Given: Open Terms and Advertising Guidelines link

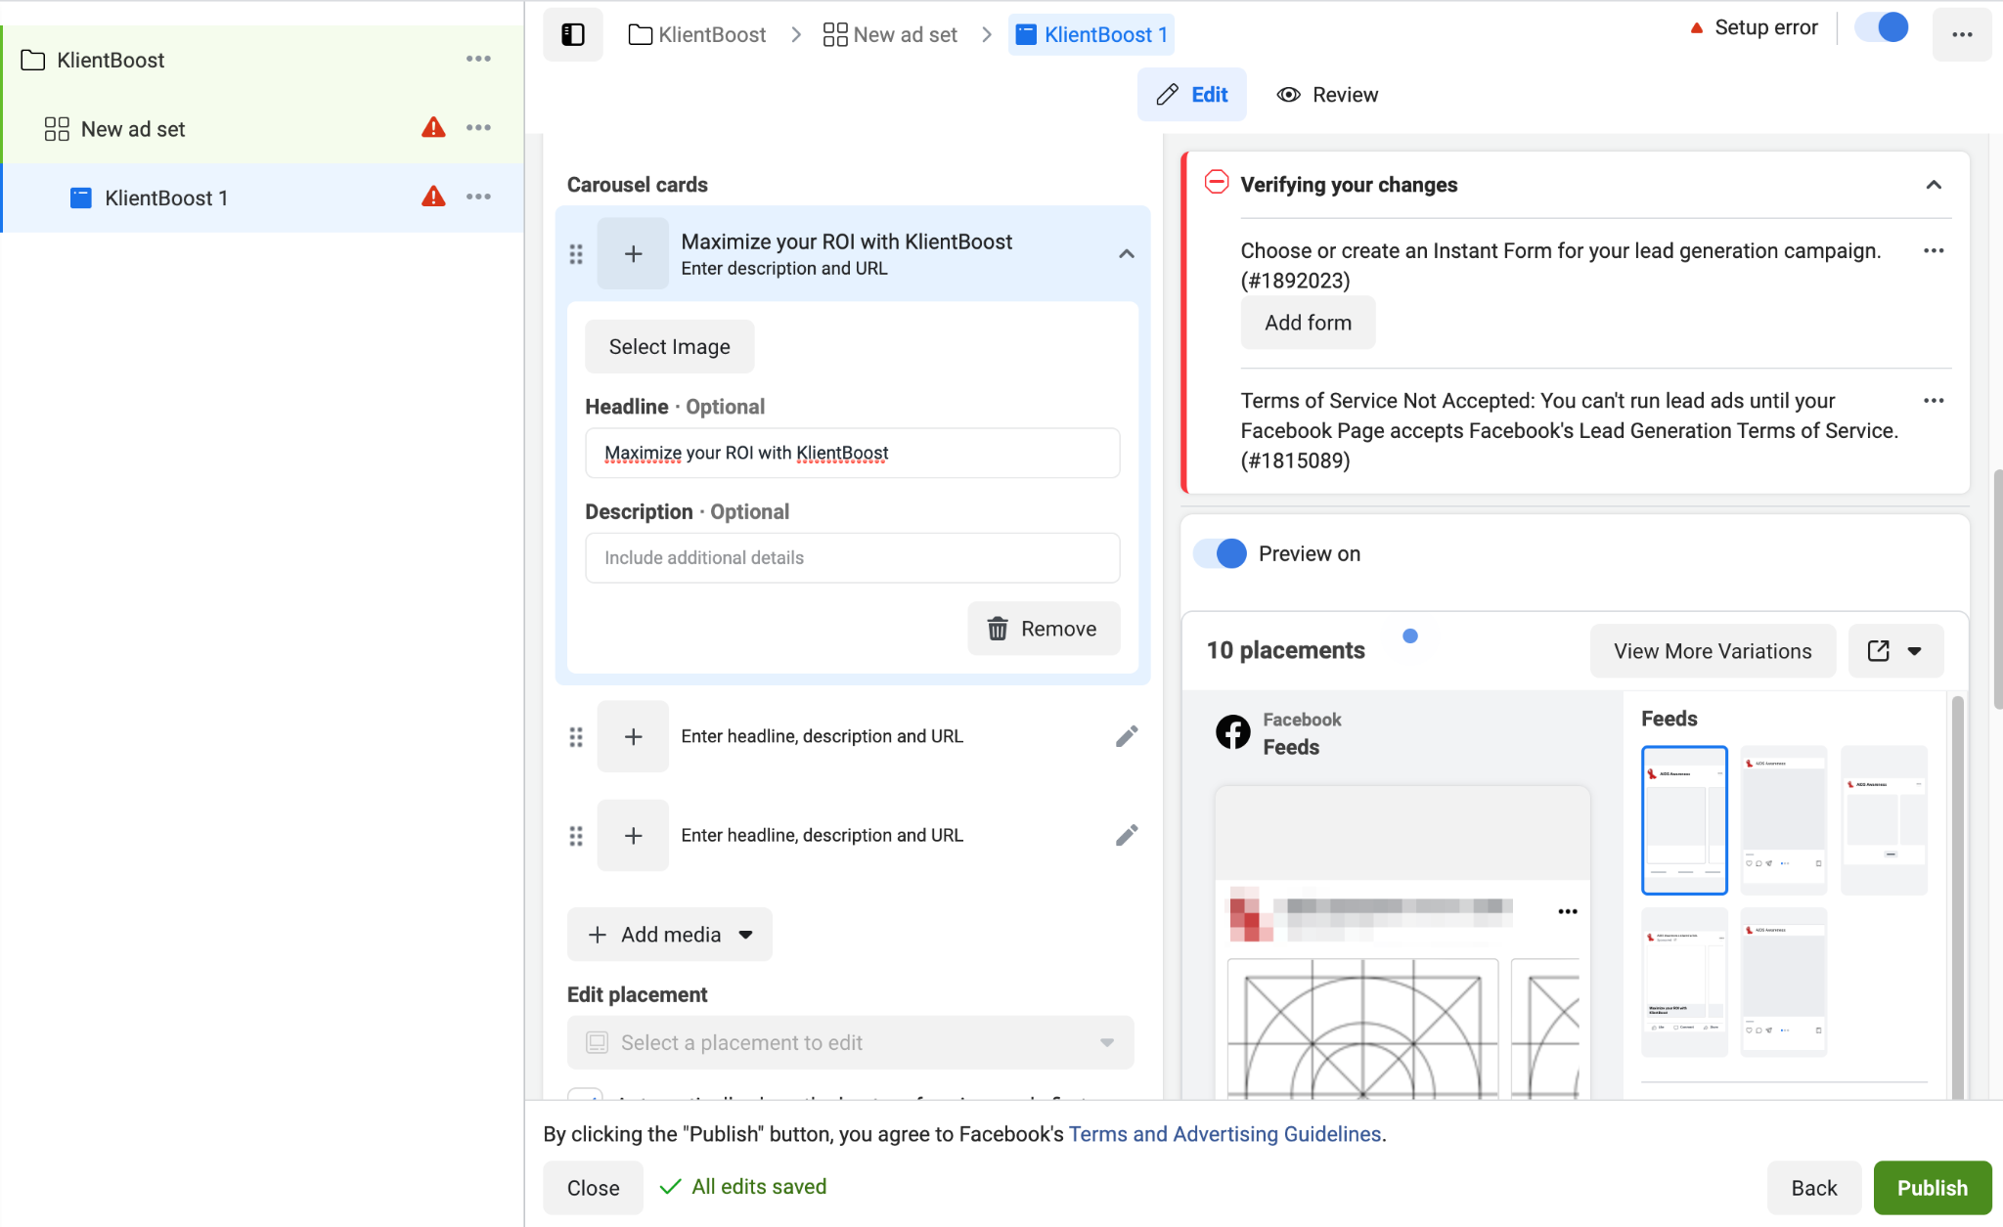Looking at the screenshot, I should point(1224,1134).
